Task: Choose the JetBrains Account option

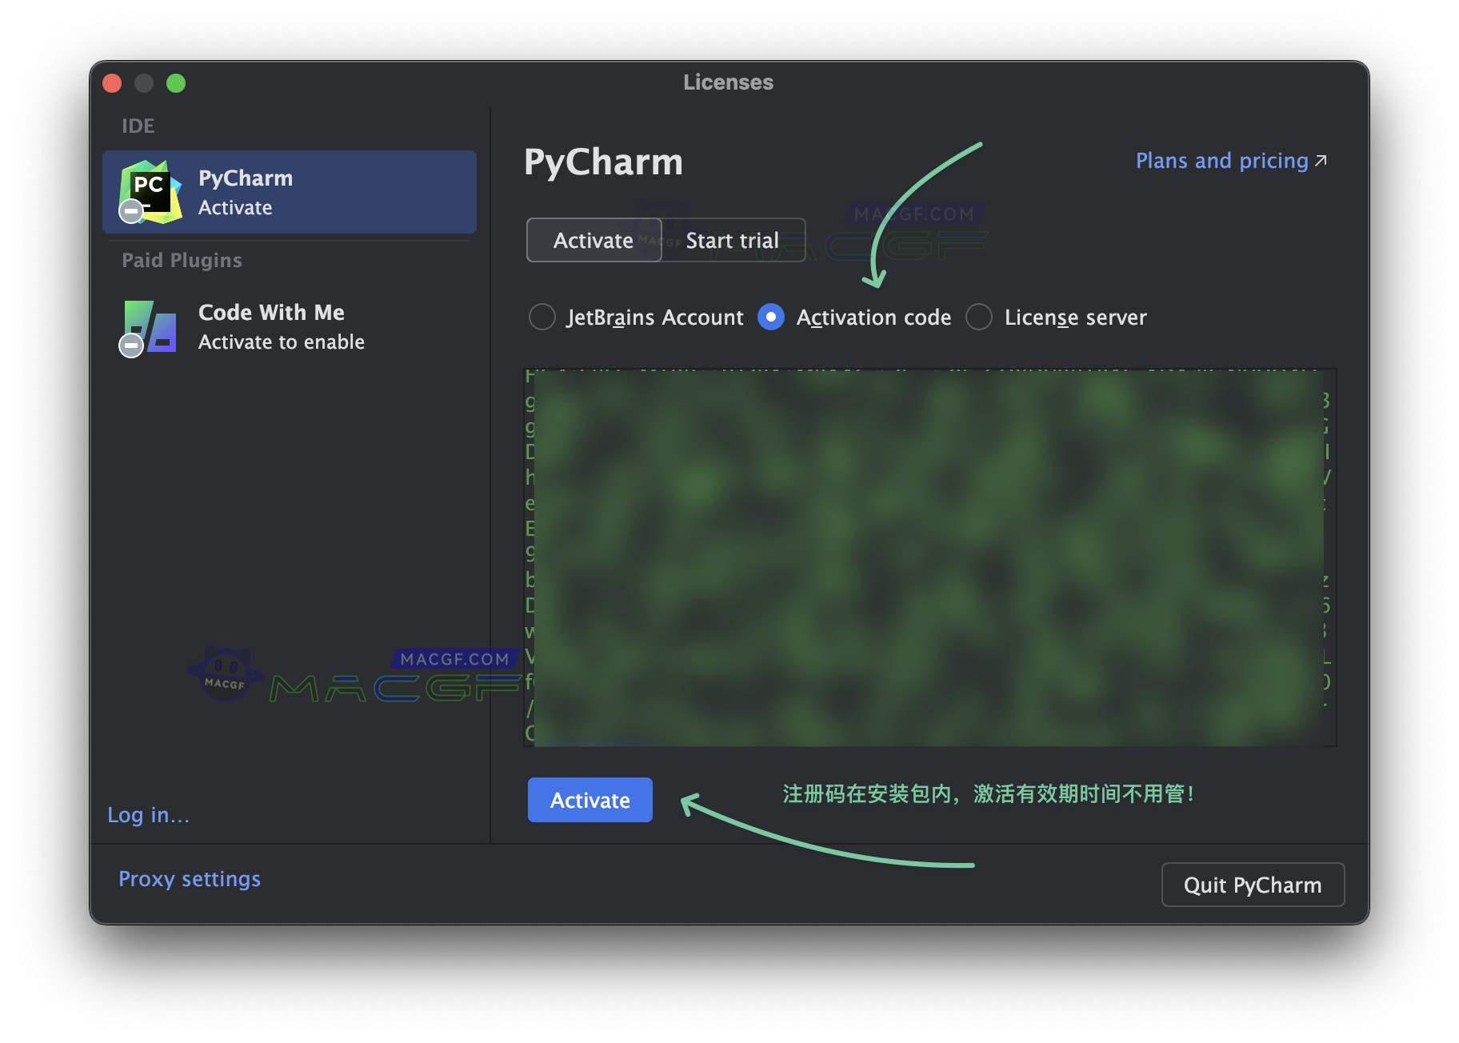Action: point(542,317)
